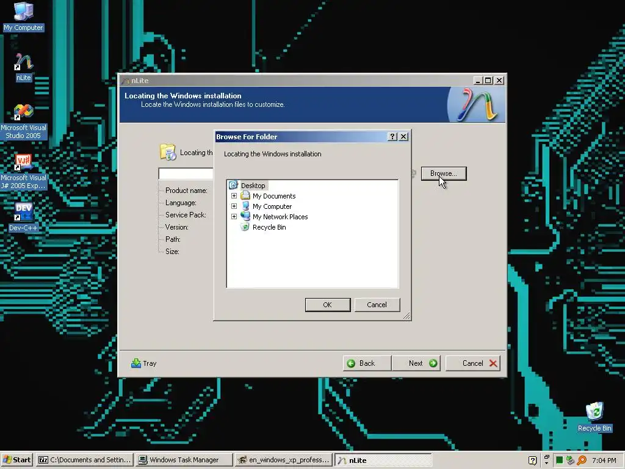Click the green square tray icon
The width and height of the screenshot is (625, 469).
click(559, 460)
